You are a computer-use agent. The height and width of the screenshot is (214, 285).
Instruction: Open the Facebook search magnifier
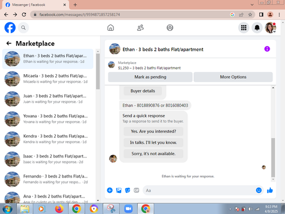tap(23, 28)
